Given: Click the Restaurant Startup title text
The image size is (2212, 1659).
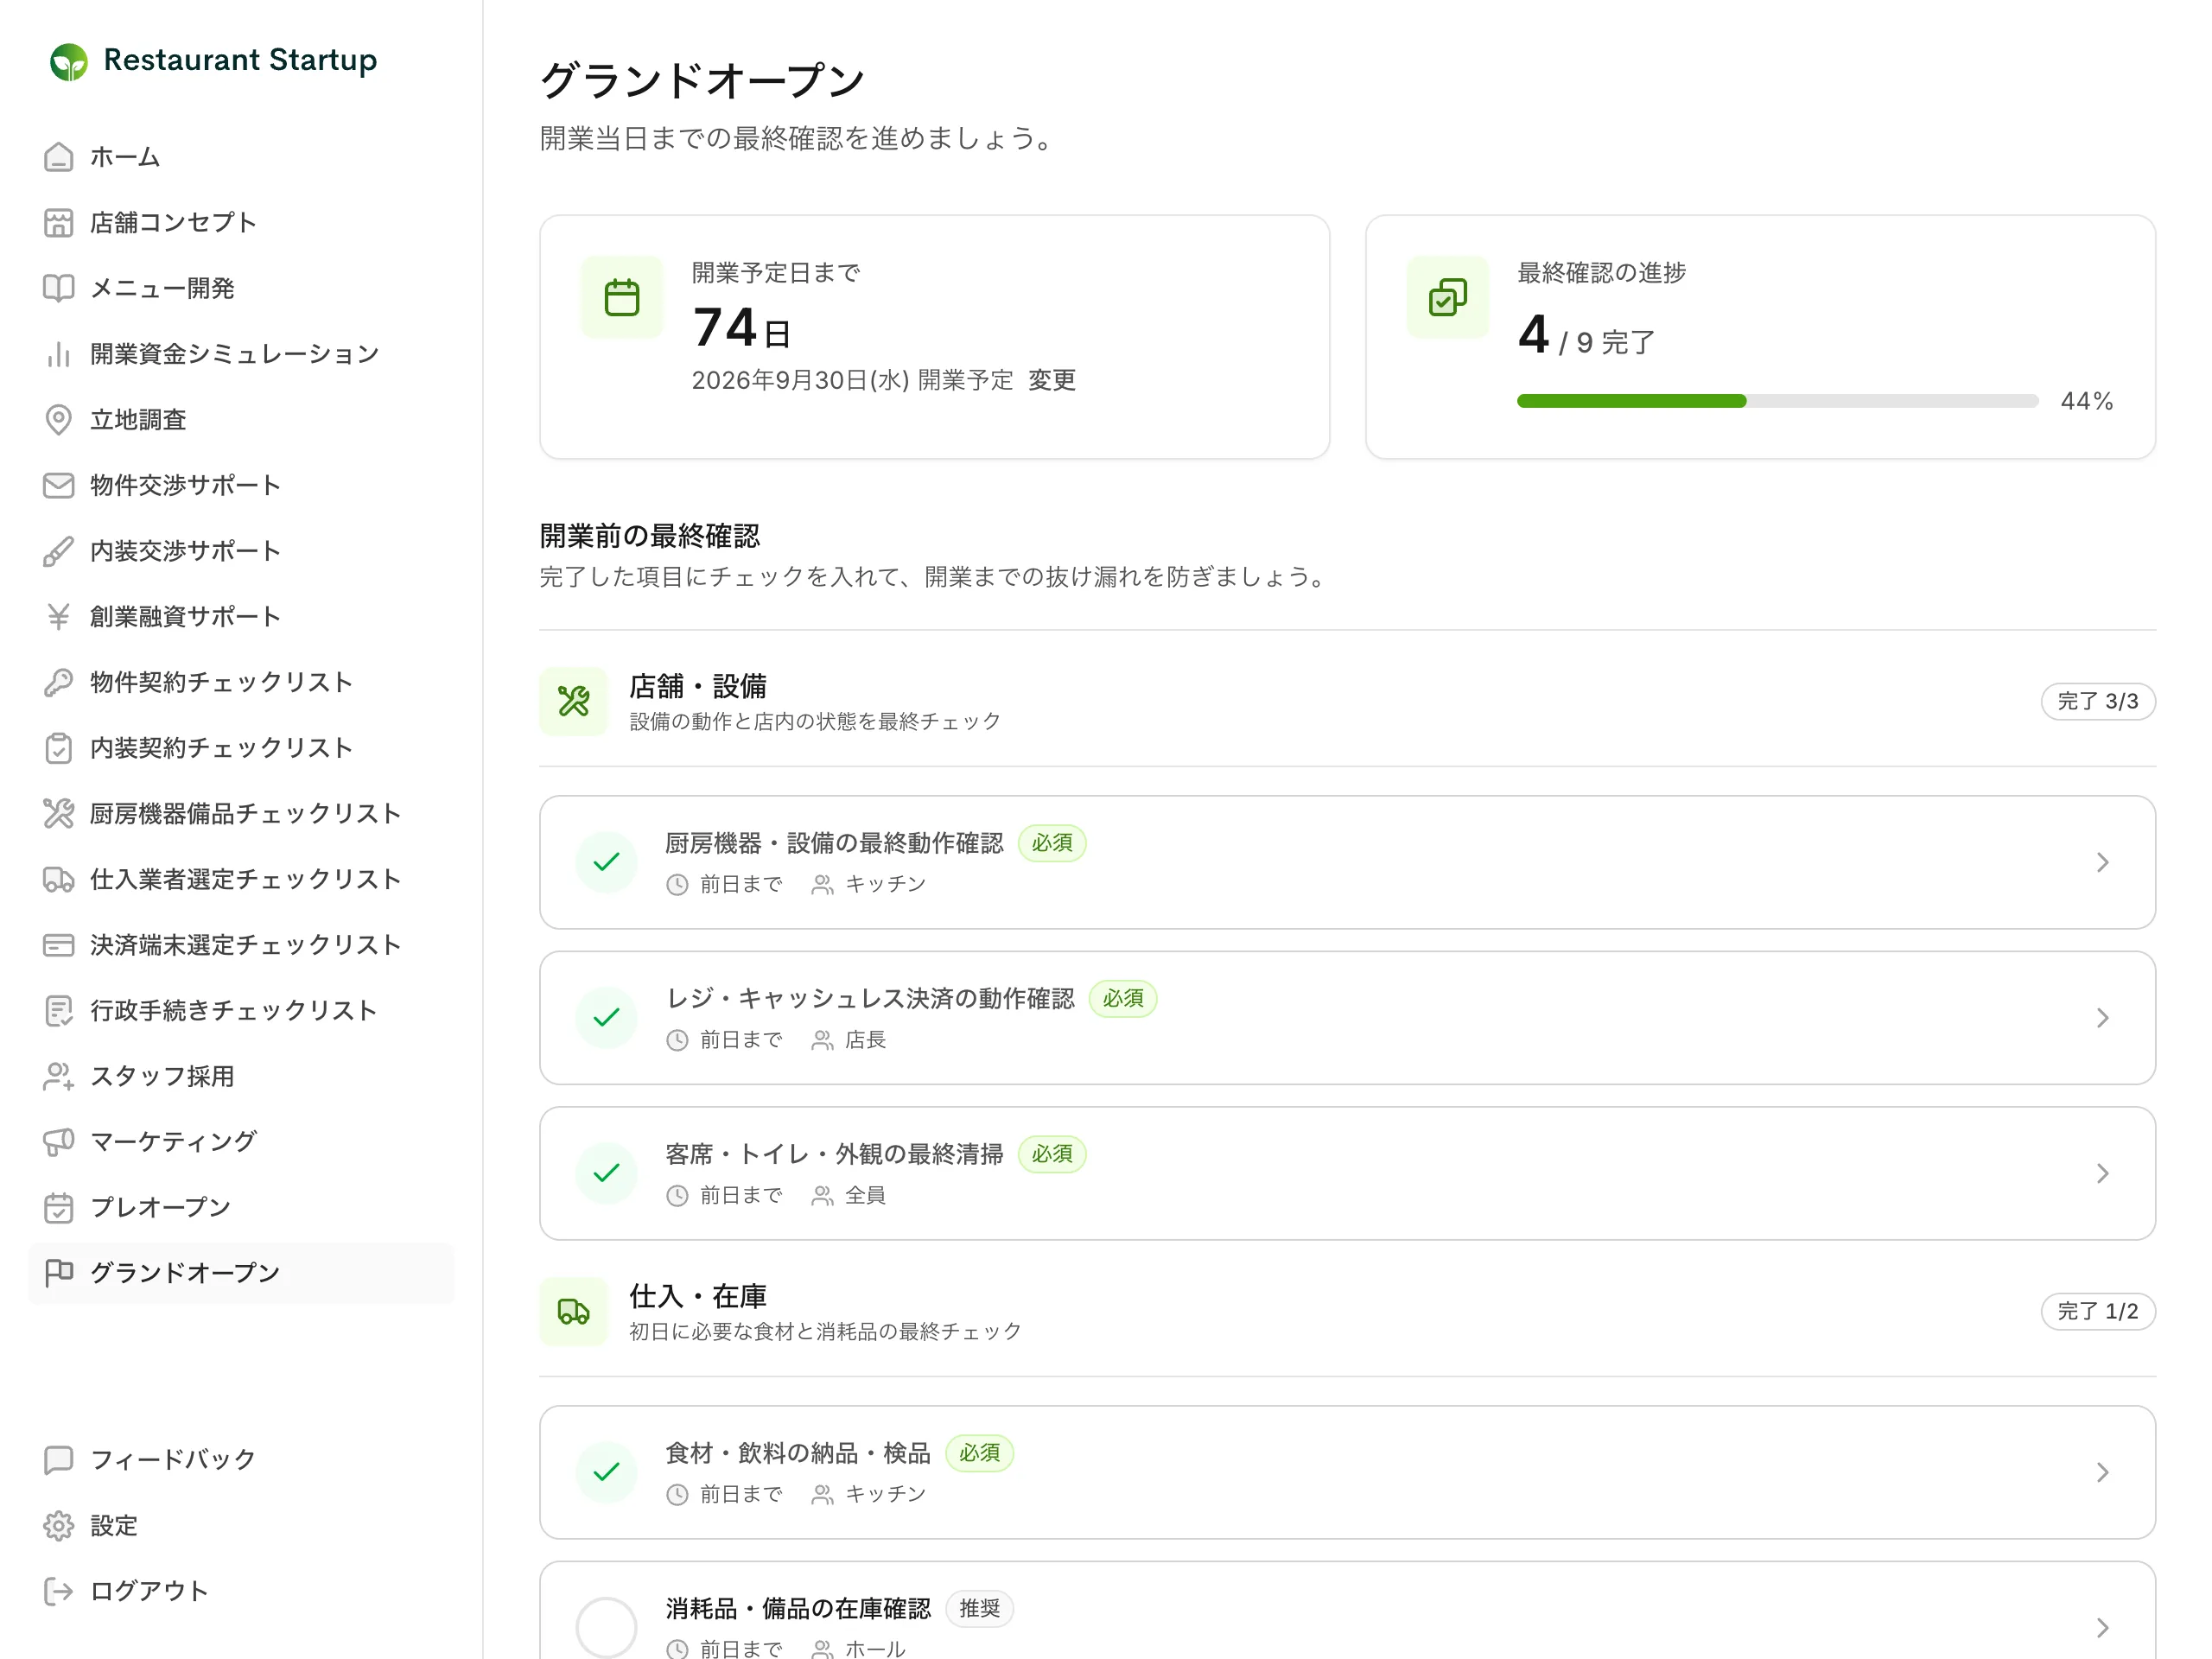Looking at the screenshot, I should 240,61.
